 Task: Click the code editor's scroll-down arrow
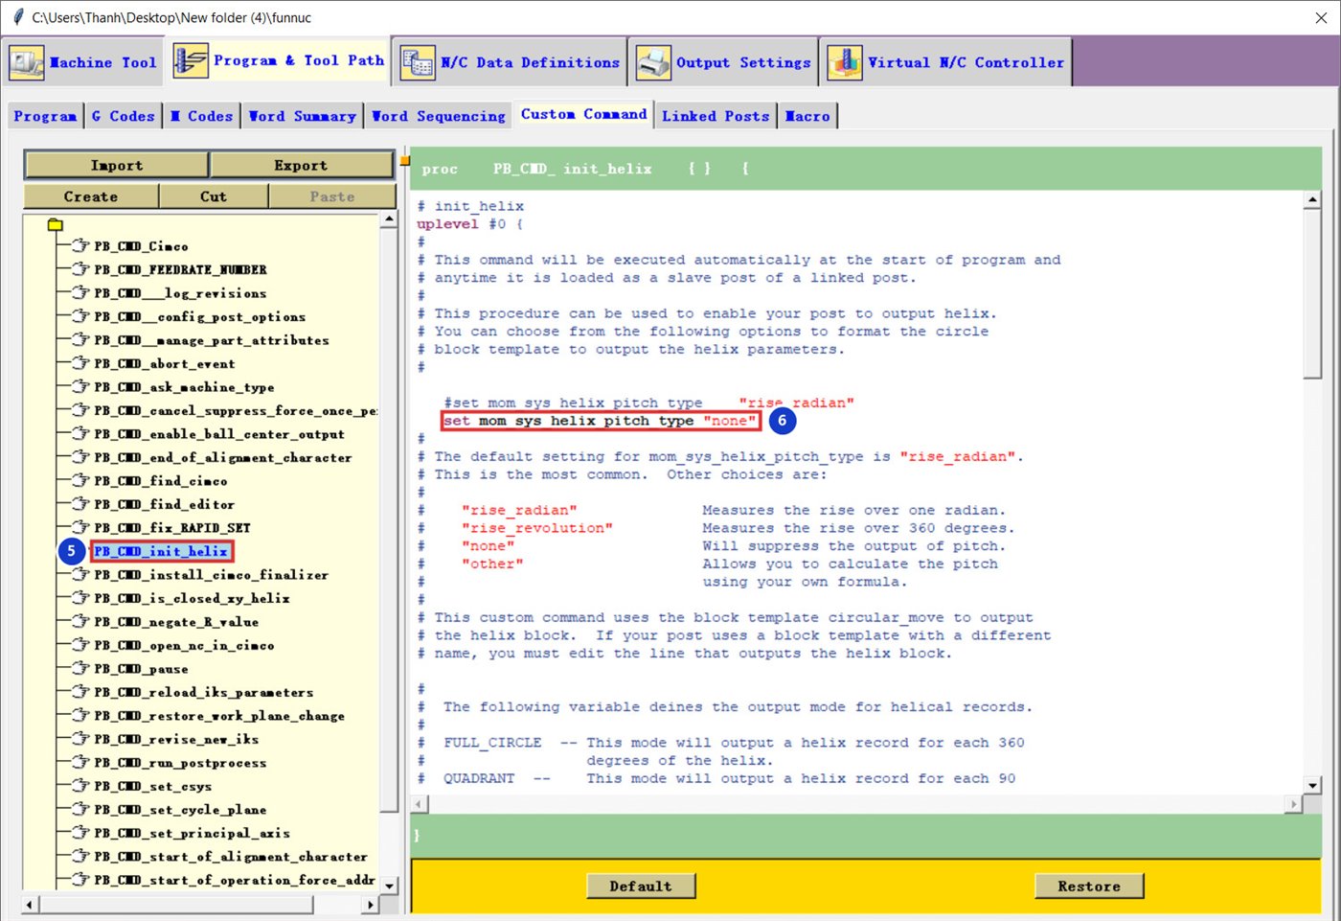coord(1312,785)
